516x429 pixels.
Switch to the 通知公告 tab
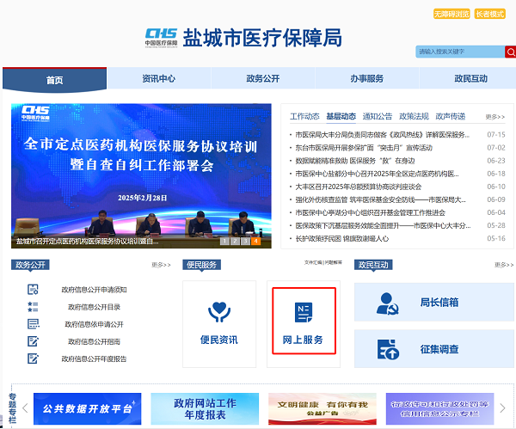pos(377,116)
